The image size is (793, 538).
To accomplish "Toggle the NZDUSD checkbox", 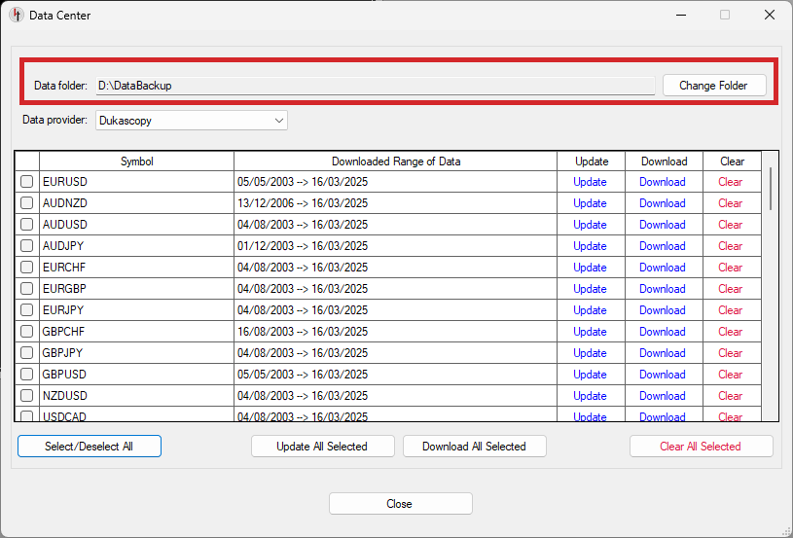I will [x=27, y=395].
